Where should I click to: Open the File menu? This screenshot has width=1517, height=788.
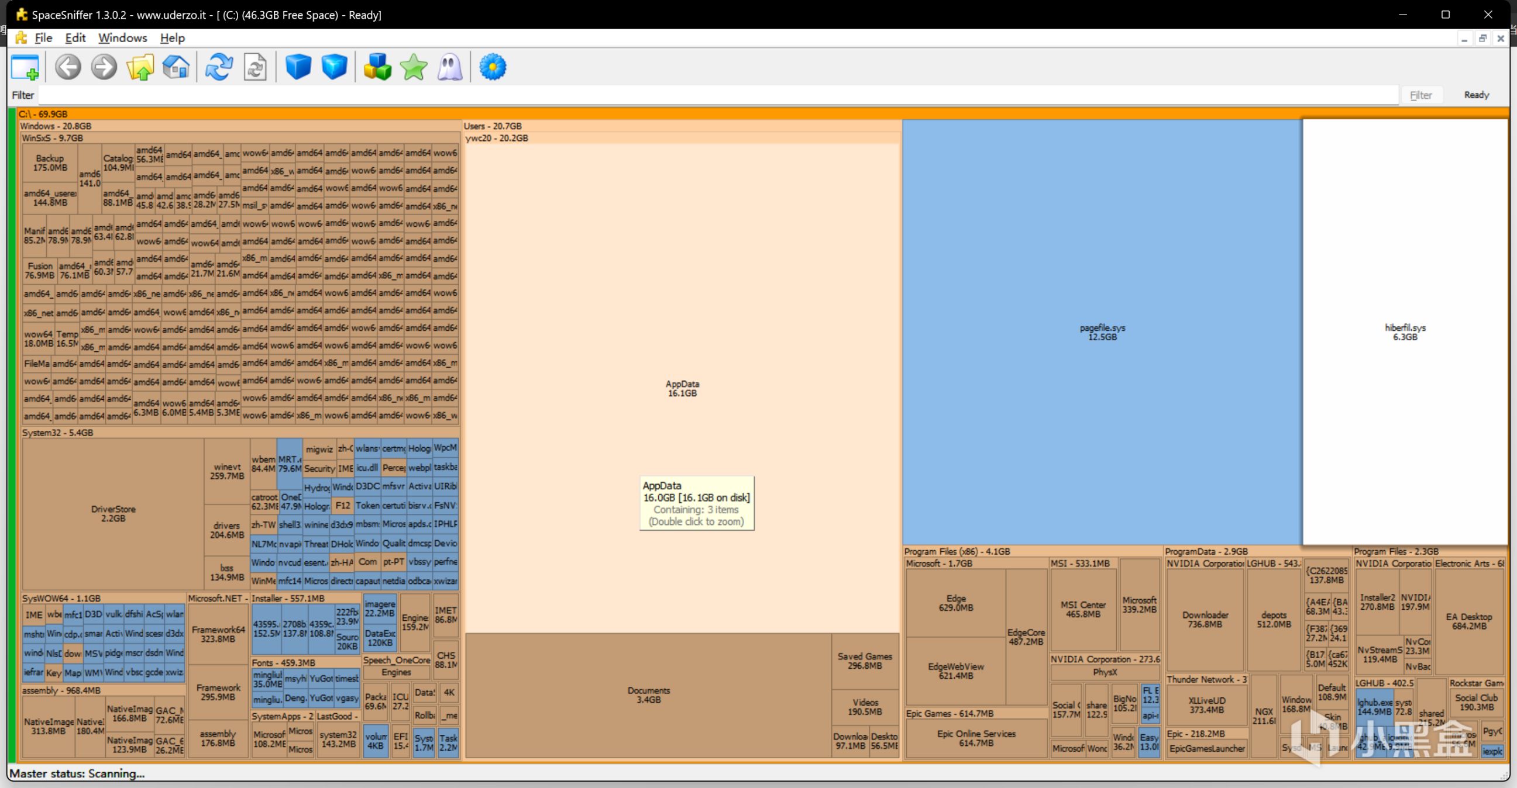tap(43, 37)
